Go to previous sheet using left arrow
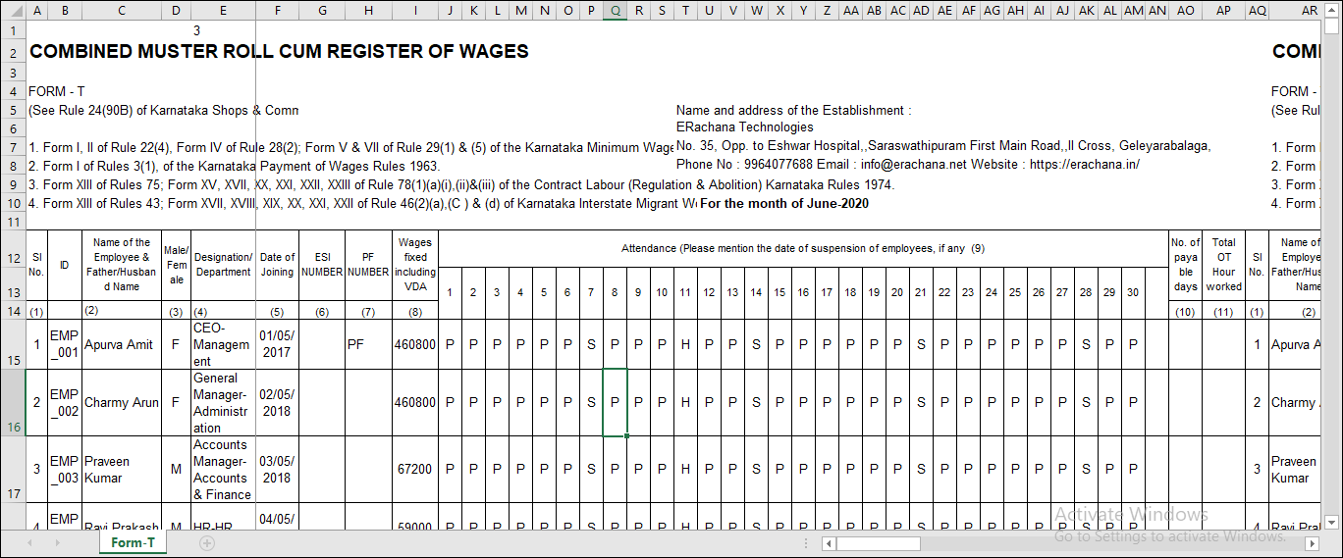Viewport: 1343px width, 558px height. (x=29, y=542)
